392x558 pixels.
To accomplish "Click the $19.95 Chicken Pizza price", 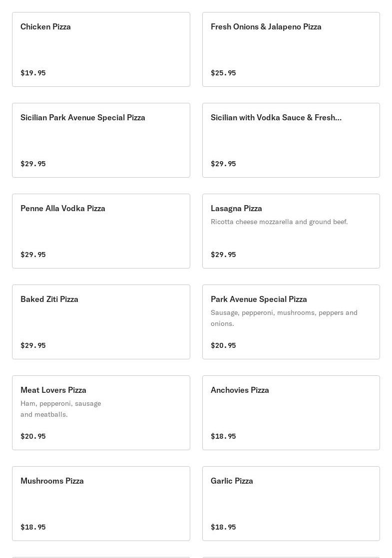I will click(33, 73).
